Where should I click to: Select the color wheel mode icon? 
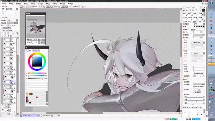coord(27,51)
